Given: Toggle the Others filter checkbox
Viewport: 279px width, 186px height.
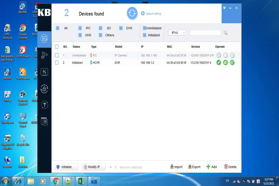Looking at the screenshot, I should pyautogui.click(x=100, y=35).
